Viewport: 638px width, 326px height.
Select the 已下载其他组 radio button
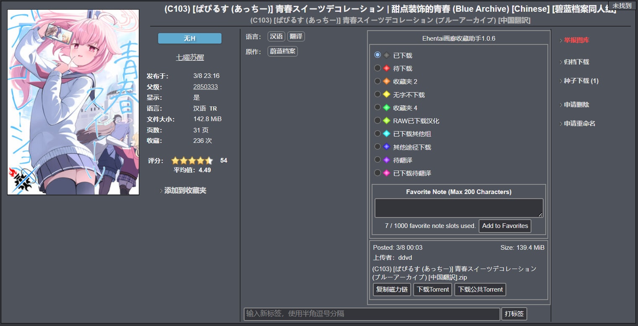tap(378, 133)
